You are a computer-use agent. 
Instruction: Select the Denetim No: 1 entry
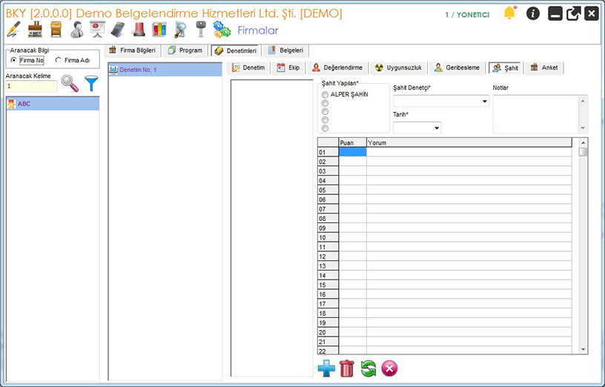point(165,70)
